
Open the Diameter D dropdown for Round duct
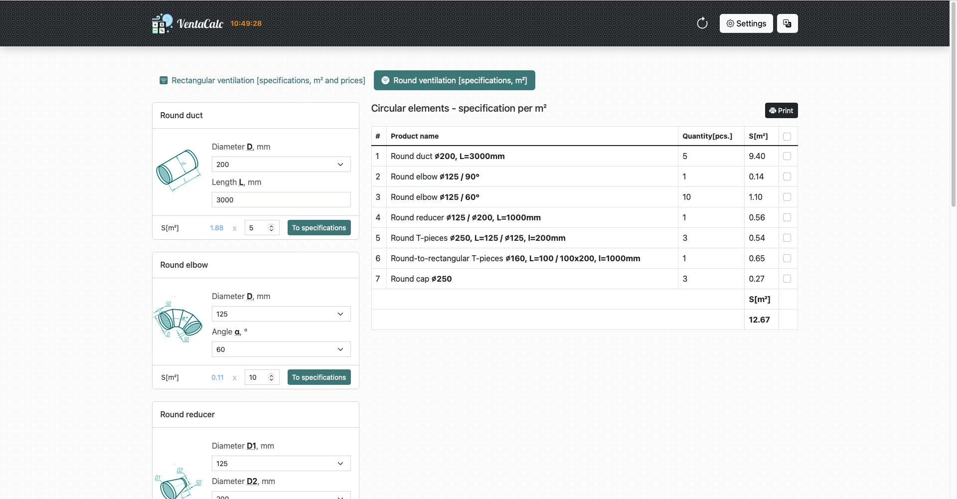point(281,164)
